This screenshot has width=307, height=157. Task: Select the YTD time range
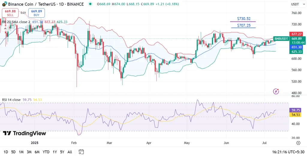pyautogui.click(x=46, y=152)
